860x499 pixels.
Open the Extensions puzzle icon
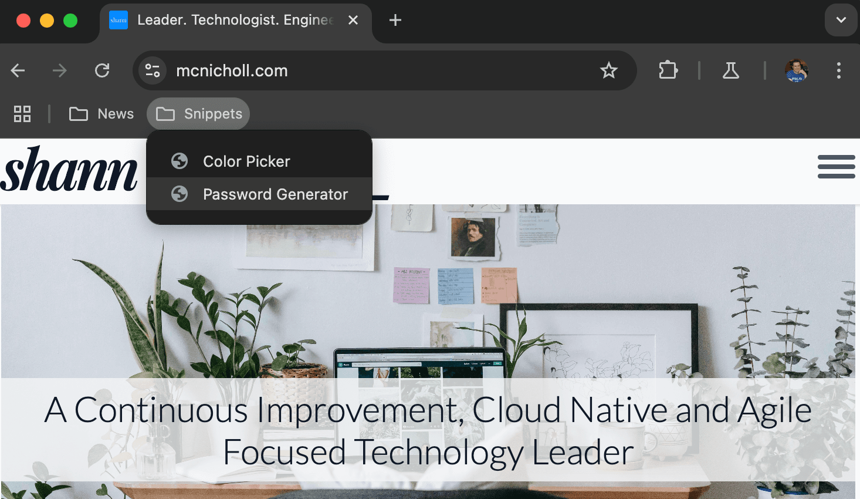[x=668, y=70]
